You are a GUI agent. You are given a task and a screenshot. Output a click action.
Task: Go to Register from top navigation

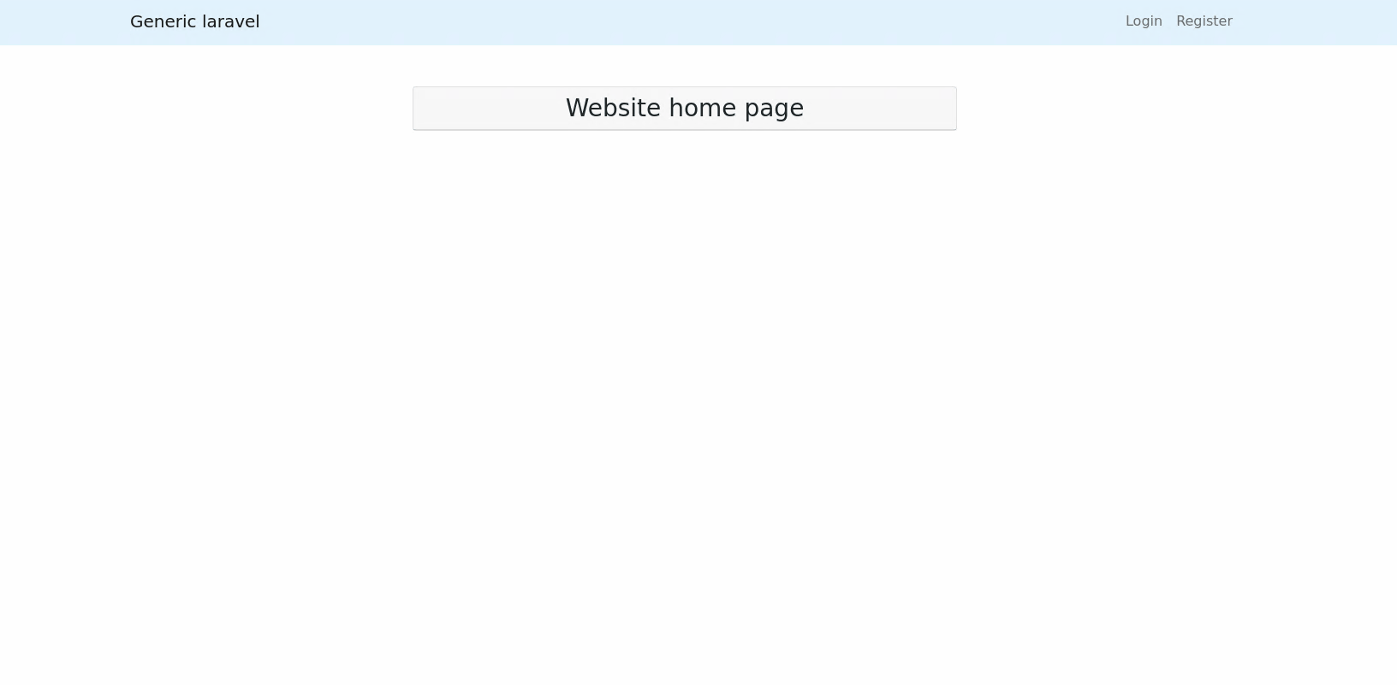click(x=1204, y=21)
